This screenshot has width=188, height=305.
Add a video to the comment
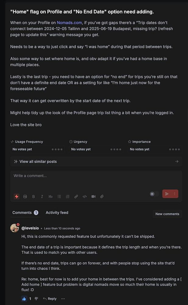93,196
